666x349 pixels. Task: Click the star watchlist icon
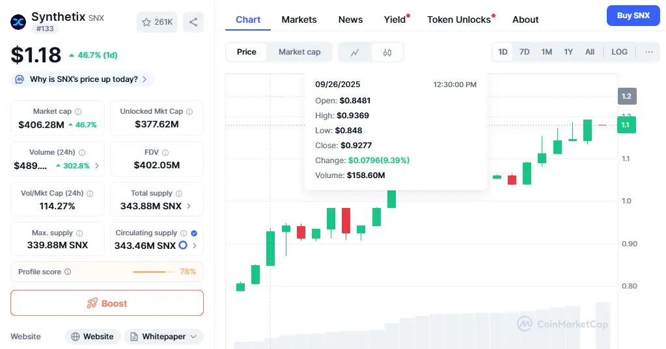click(146, 22)
